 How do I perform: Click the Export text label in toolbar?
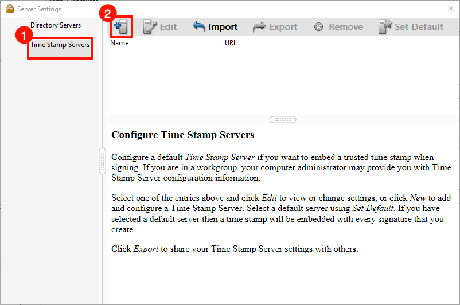point(283,27)
